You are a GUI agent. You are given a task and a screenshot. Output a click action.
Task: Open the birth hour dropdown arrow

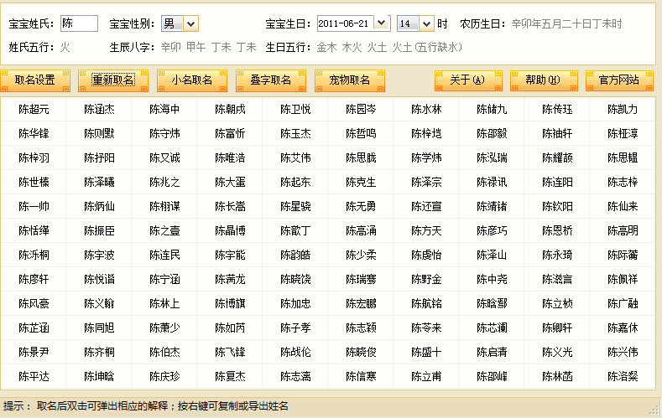coord(426,23)
